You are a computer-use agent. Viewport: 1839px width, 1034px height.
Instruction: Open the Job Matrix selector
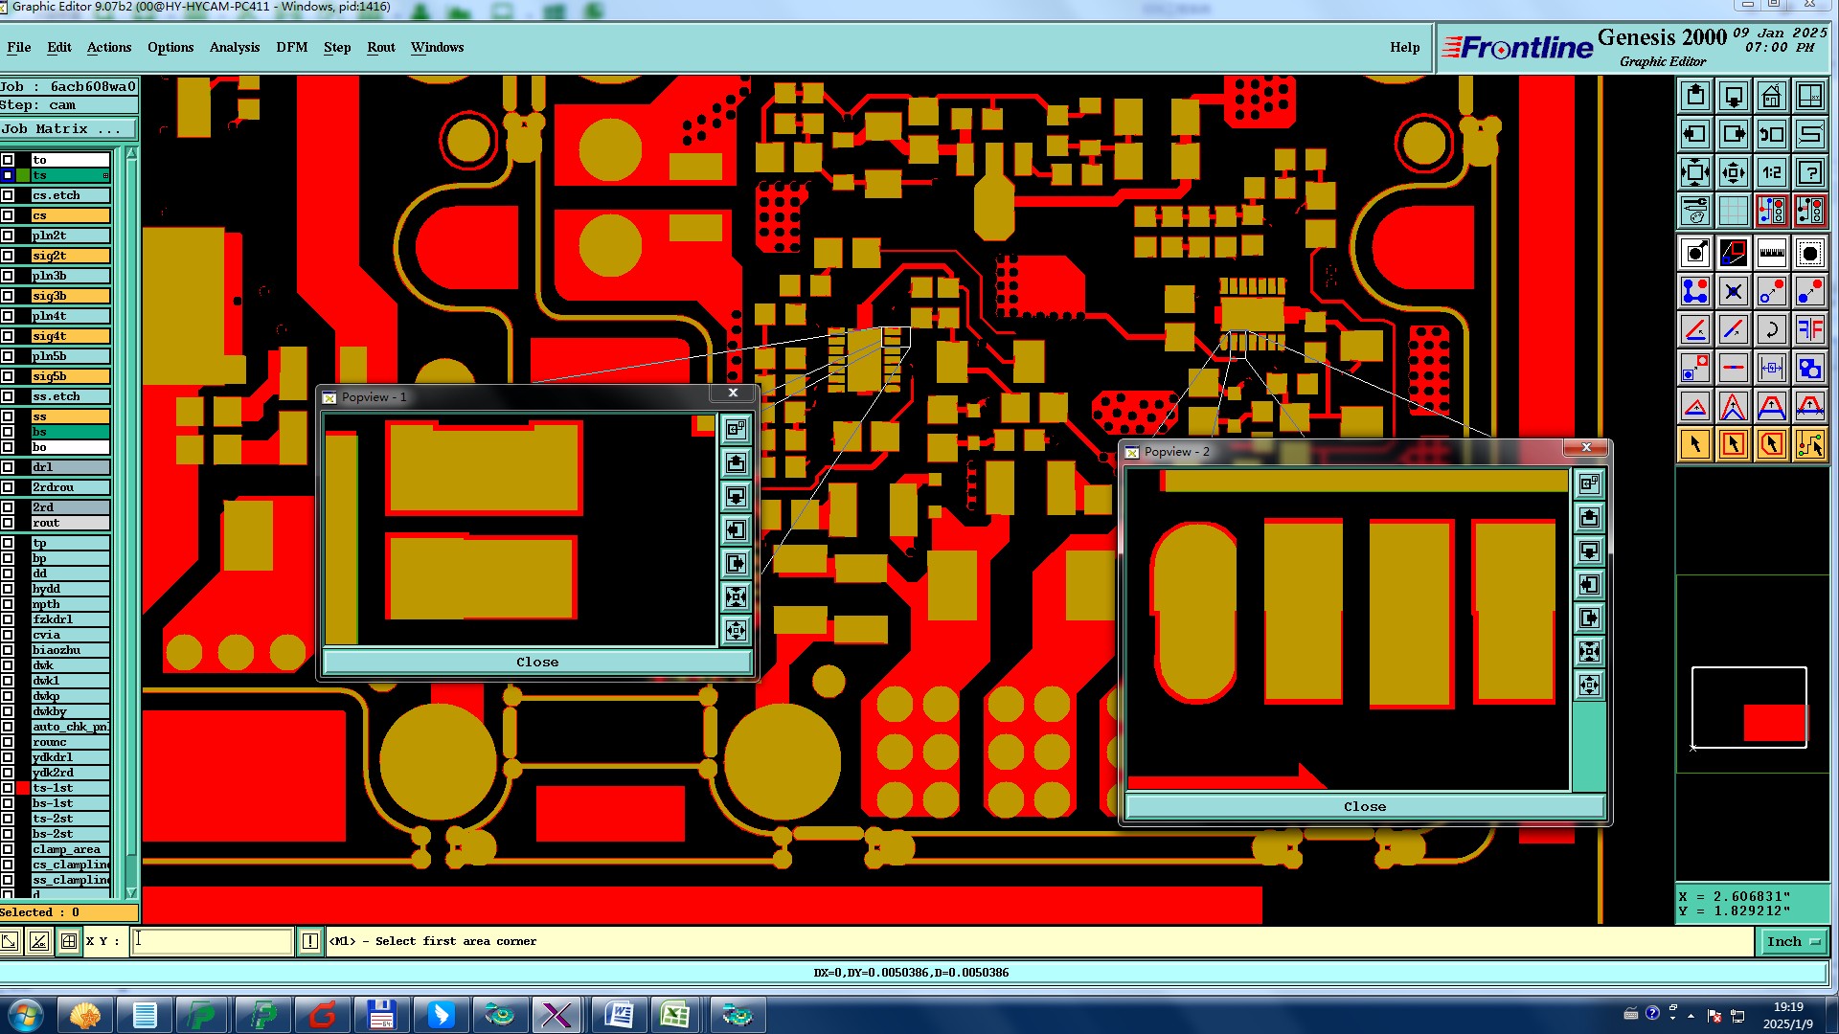coord(67,128)
